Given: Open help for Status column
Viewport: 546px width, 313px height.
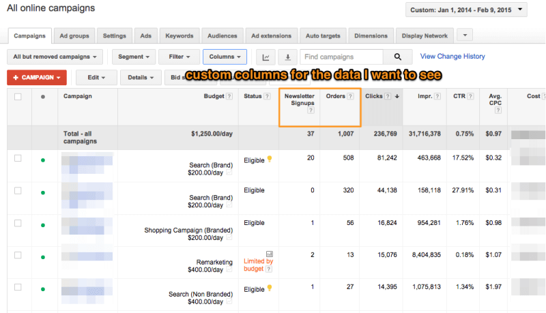Looking at the screenshot, I should point(267,96).
